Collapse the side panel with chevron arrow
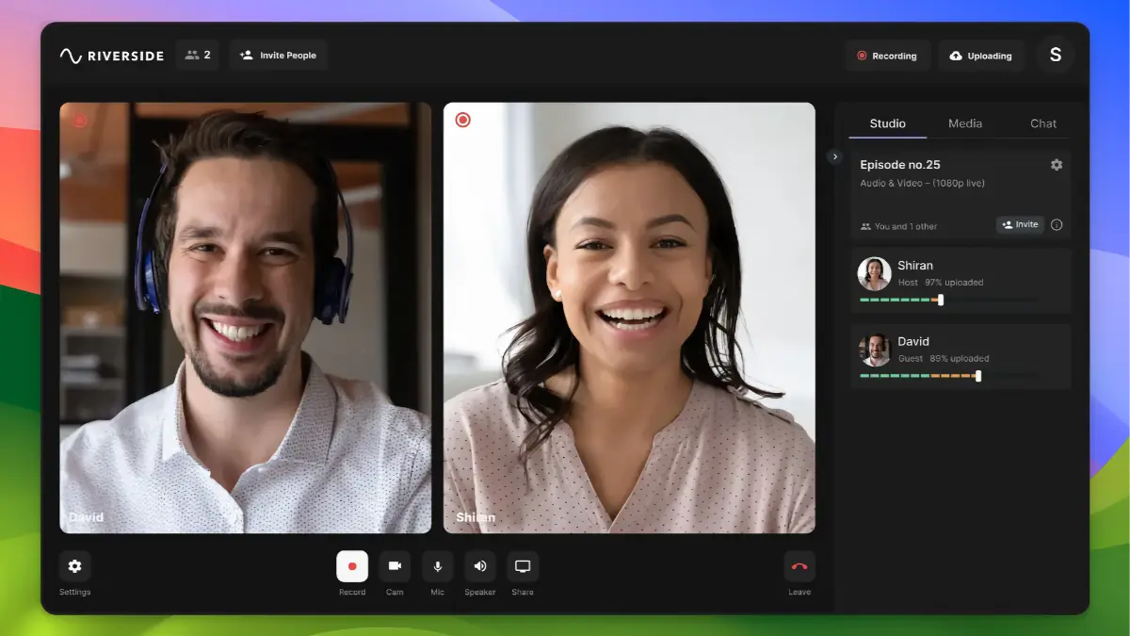Image resolution: width=1130 pixels, height=636 pixels. 834,156
